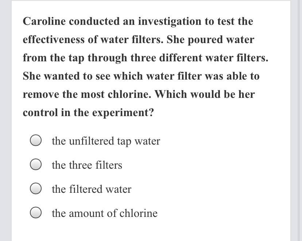Image resolution: width=302 pixels, height=241 pixels.
Task: Pick the 'the filtered water' radio button
Action: click(35, 189)
